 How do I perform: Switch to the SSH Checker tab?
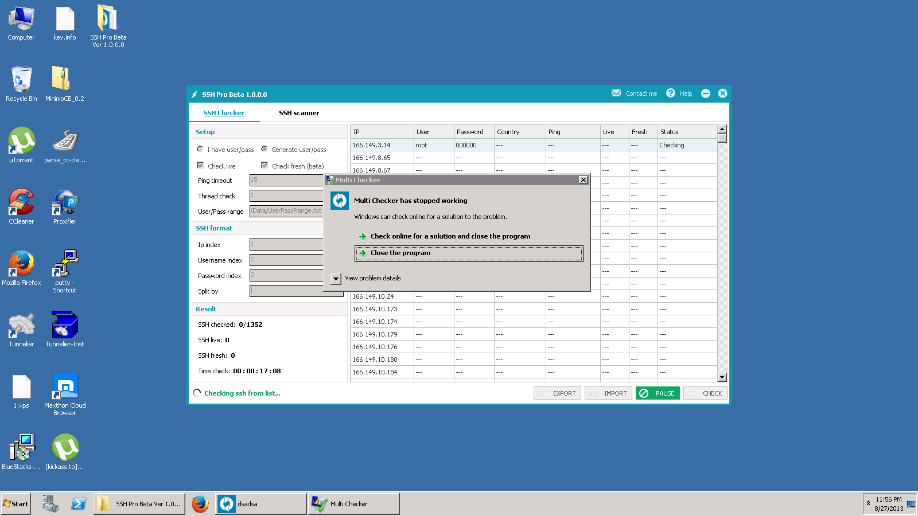pos(224,113)
